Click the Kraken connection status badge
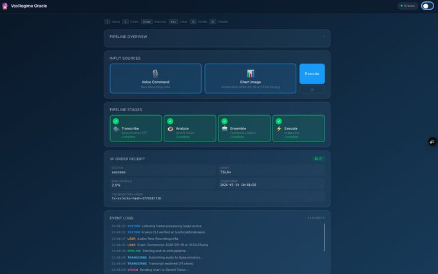438x274 pixels. (408, 6)
